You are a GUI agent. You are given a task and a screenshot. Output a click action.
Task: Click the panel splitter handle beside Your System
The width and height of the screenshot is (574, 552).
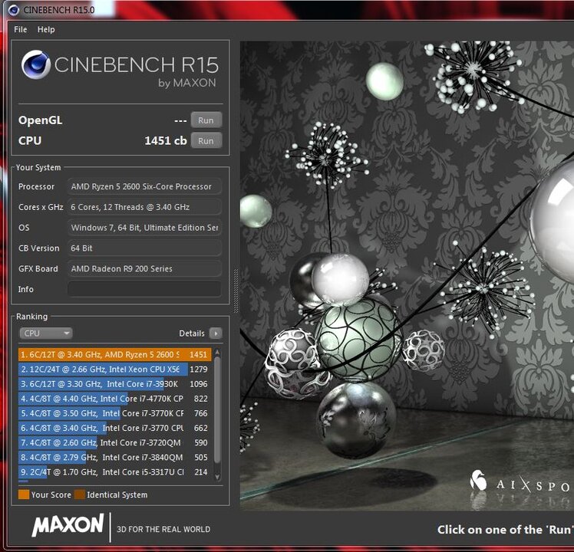pos(236,291)
